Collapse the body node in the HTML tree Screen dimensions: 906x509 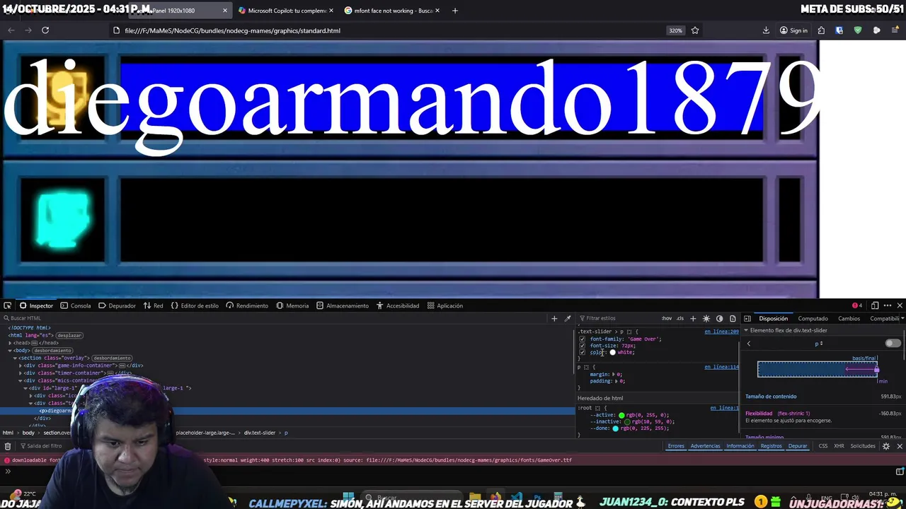(10, 351)
